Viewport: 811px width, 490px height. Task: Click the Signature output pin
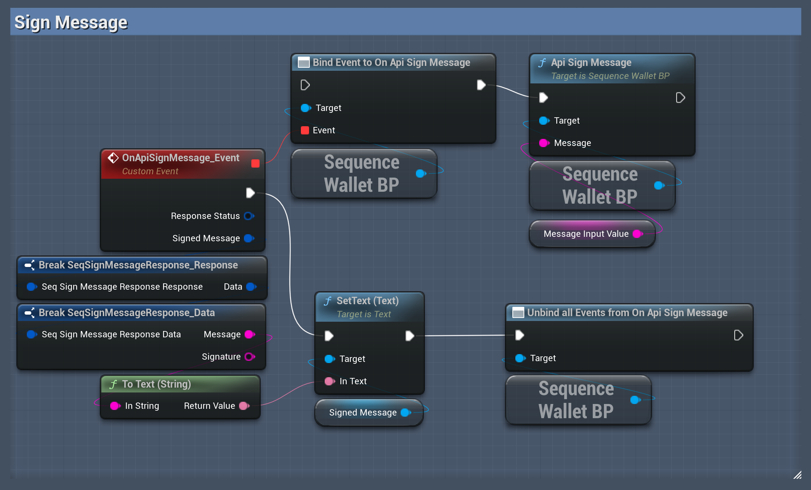click(x=249, y=357)
